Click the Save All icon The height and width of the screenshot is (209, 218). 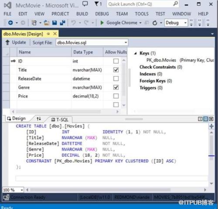63,23
